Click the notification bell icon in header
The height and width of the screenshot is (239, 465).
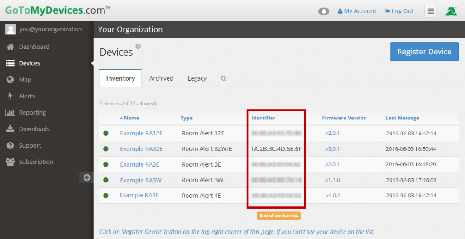point(323,11)
